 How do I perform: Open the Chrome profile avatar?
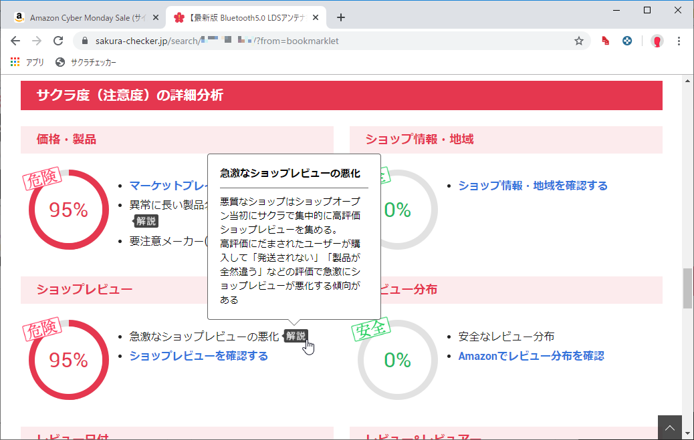click(657, 40)
